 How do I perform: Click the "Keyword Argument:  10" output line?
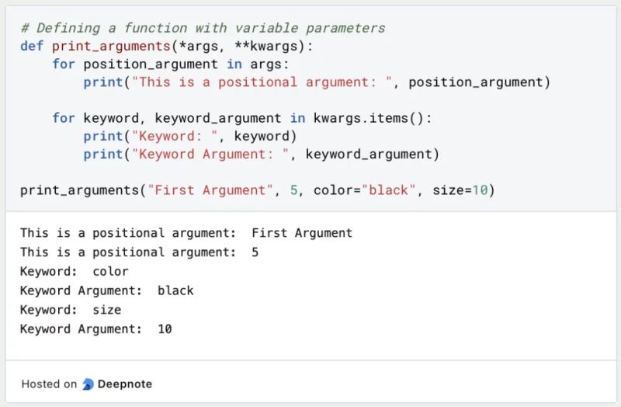pyautogui.click(x=96, y=329)
